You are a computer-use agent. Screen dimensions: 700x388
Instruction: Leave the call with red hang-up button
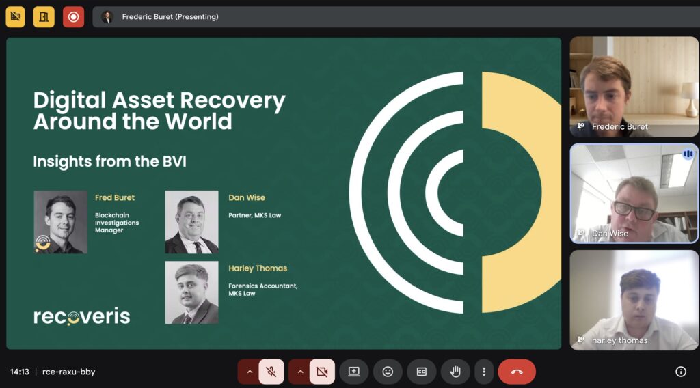[x=516, y=372]
